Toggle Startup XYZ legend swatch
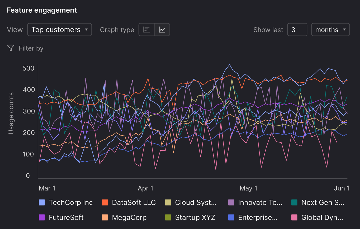 168,218
